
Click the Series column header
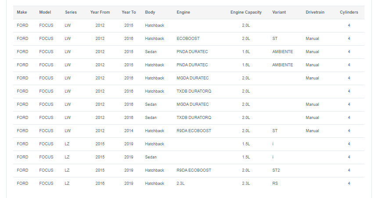point(71,12)
